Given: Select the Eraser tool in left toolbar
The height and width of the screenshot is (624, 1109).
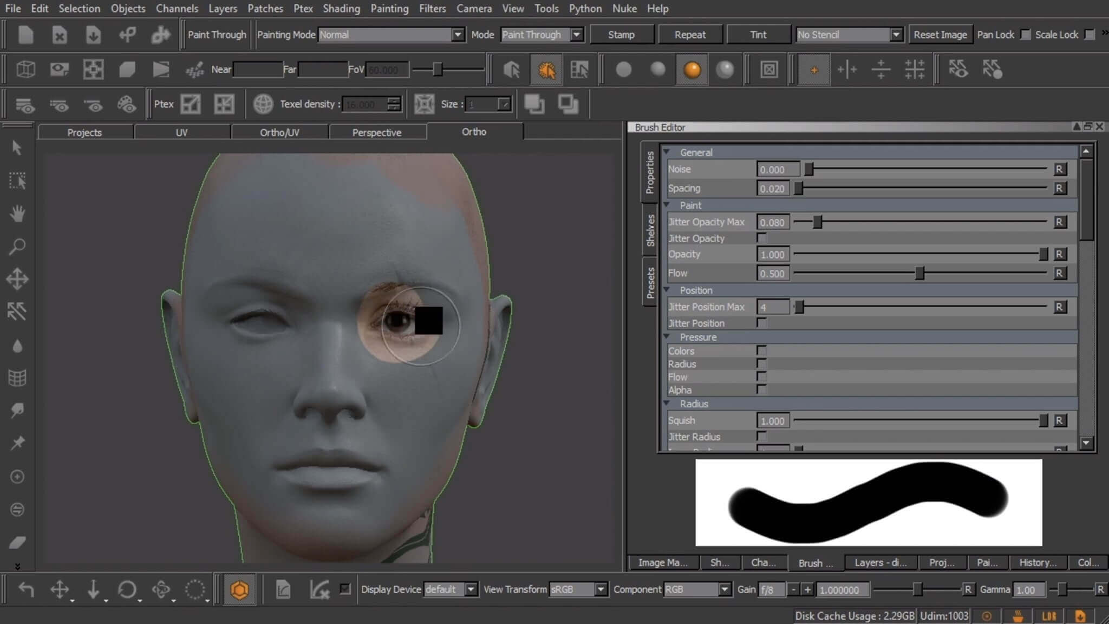Looking at the screenshot, I should [x=17, y=542].
